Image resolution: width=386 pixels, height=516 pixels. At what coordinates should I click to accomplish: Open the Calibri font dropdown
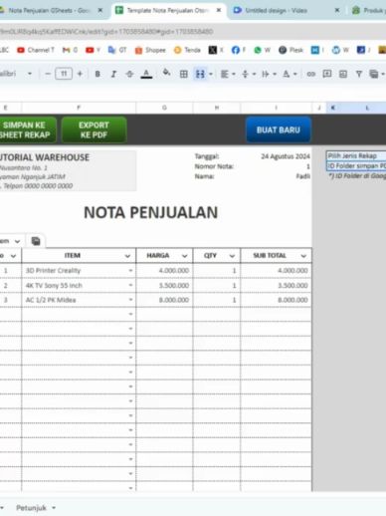click(17, 74)
